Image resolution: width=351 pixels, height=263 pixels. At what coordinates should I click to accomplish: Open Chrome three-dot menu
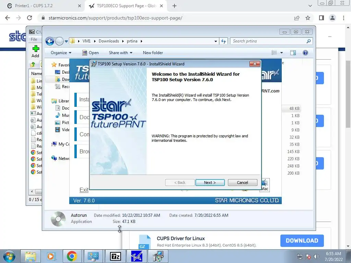click(x=343, y=18)
